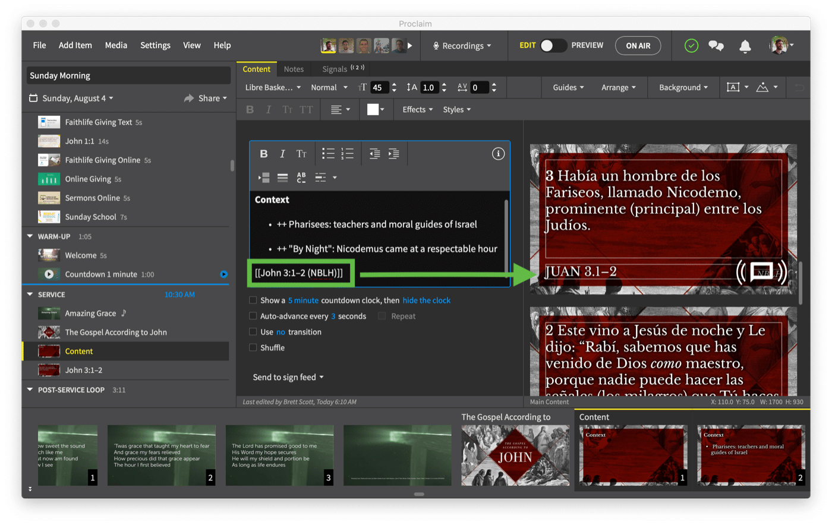Click the no transition link
The image size is (832, 525).
pos(281,332)
